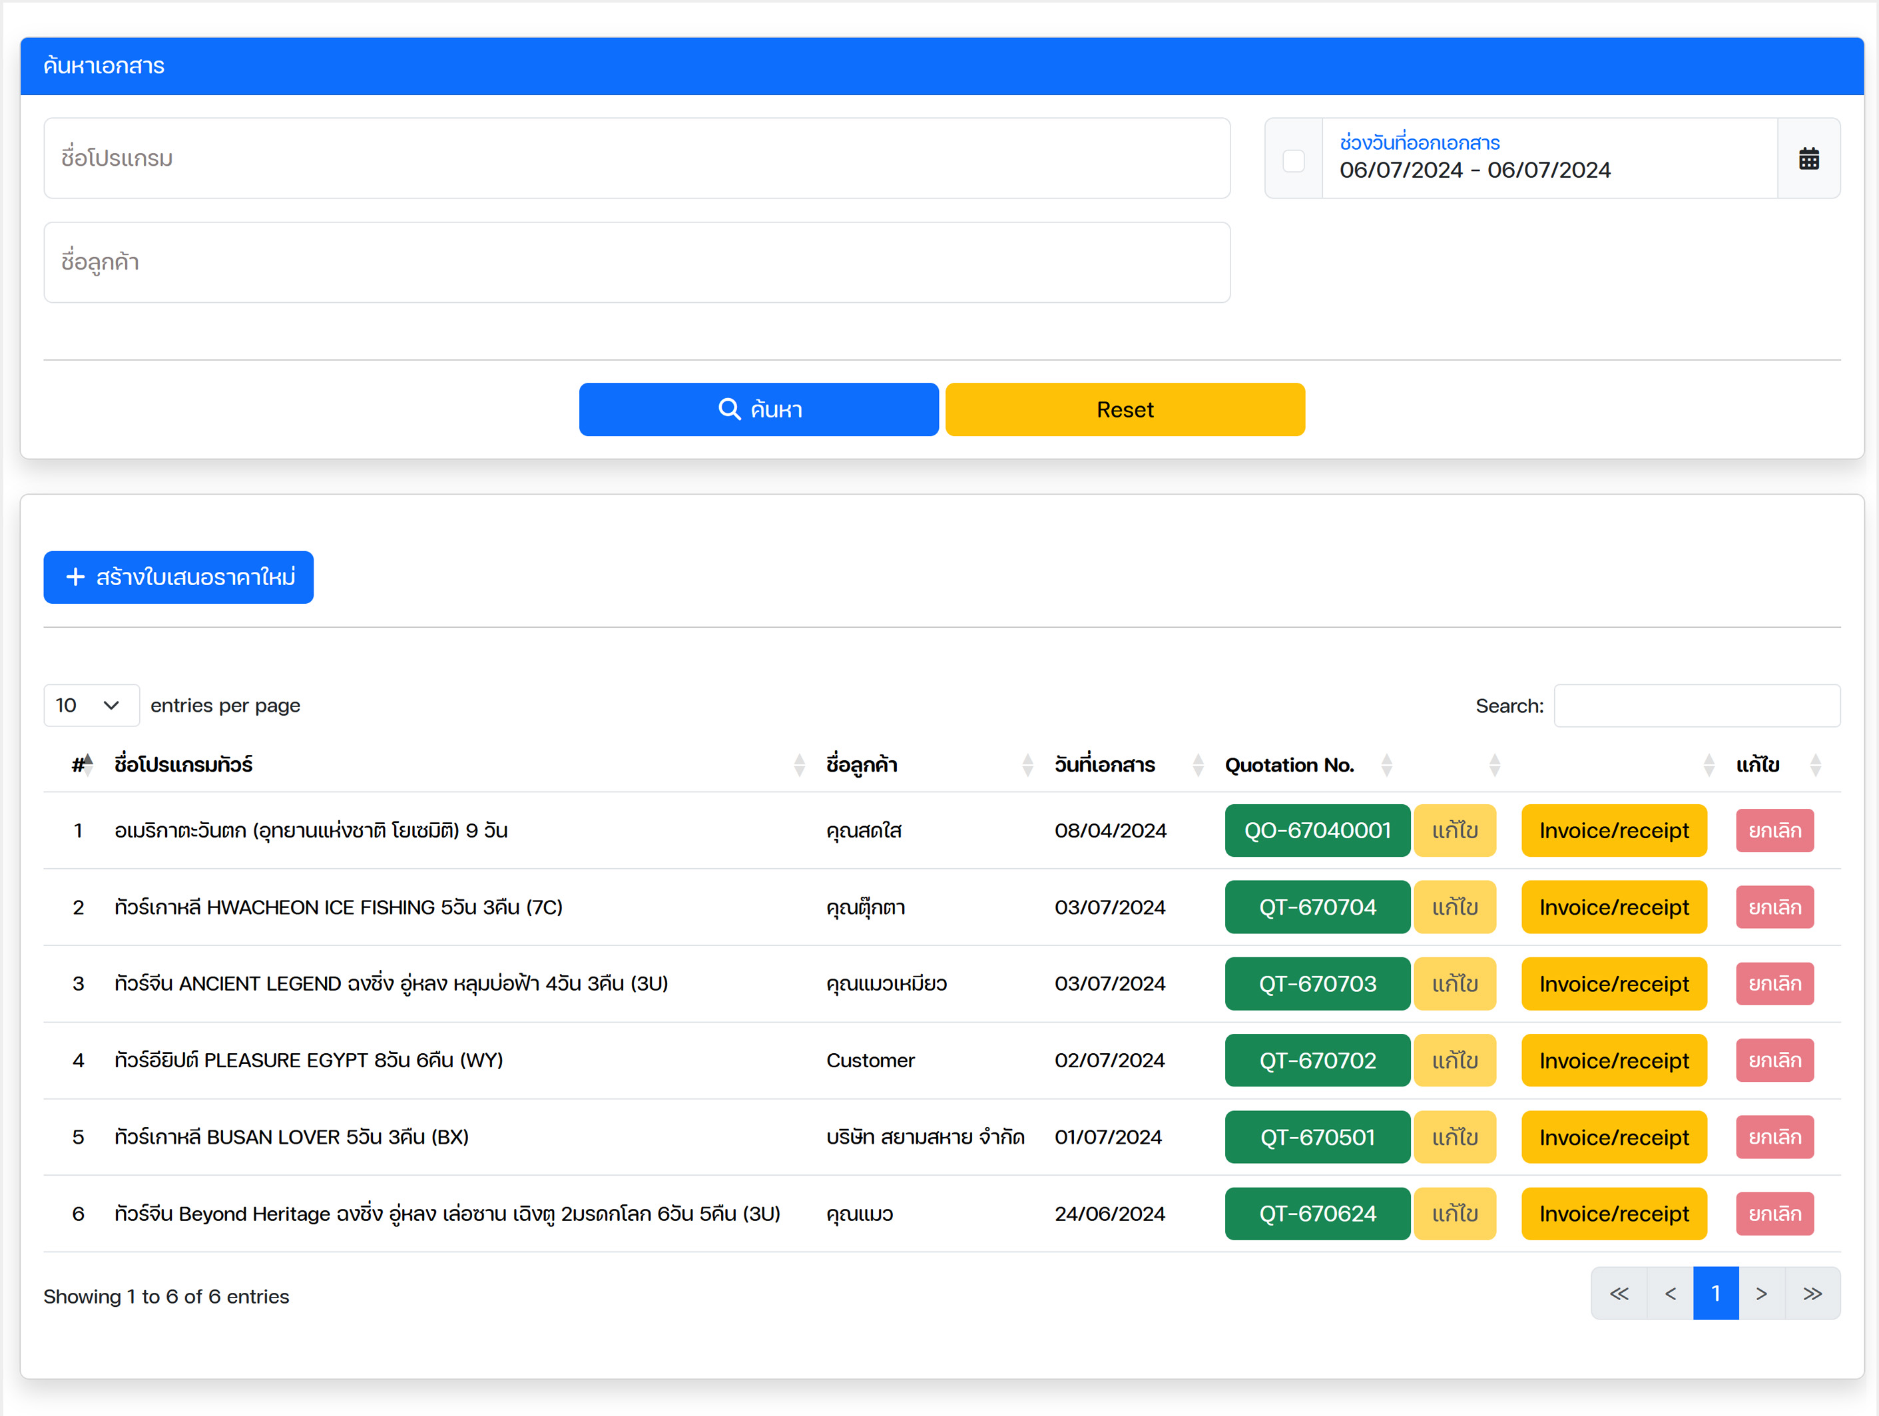Click แก้ไข for QT-670624
The height and width of the screenshot is (1416, 1879).
coord(1454,1214)
